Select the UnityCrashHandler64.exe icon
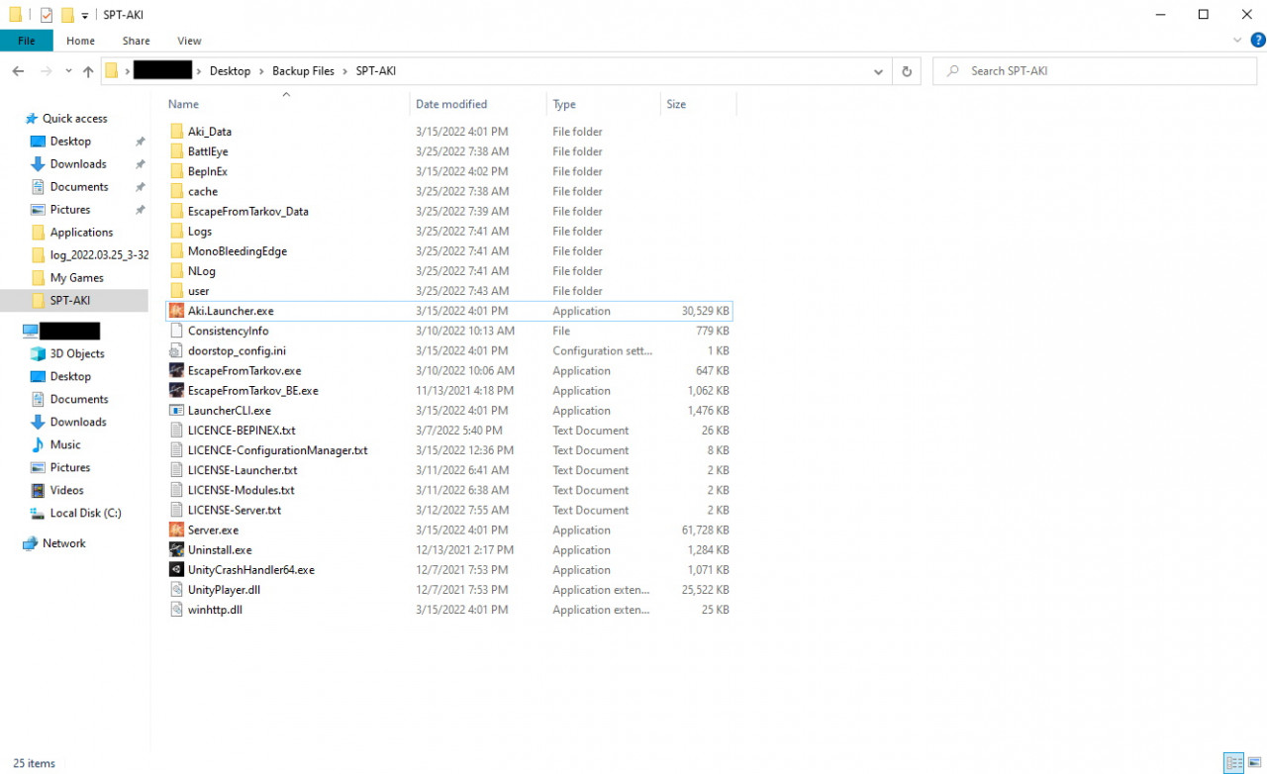The width and height of the screenshot is (1267, 774). (x=177, y=570)
